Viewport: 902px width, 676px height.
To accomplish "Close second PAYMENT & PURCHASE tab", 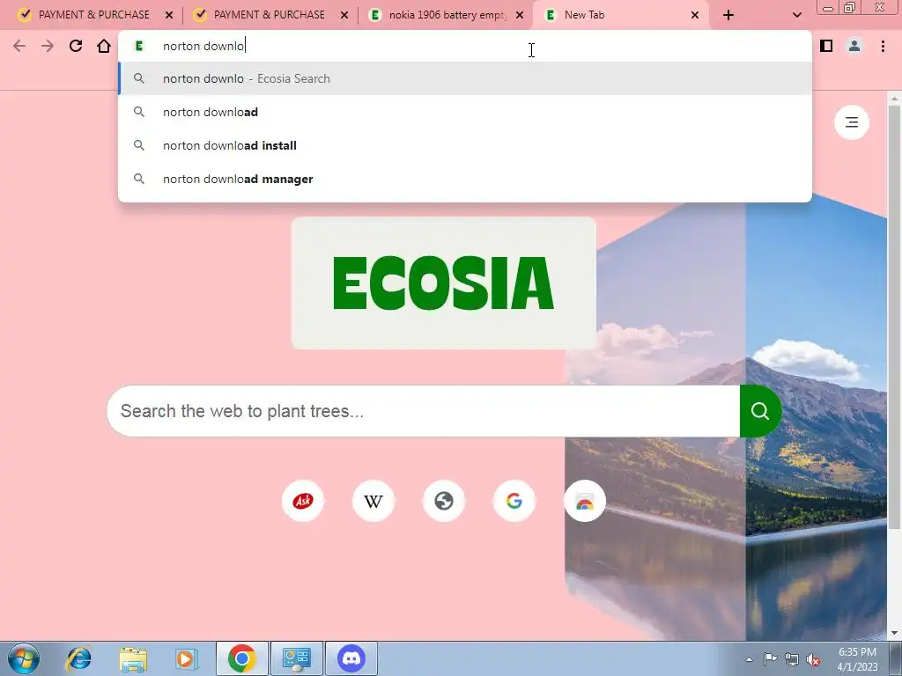I will pyautogui.click(x=344, y=15).
